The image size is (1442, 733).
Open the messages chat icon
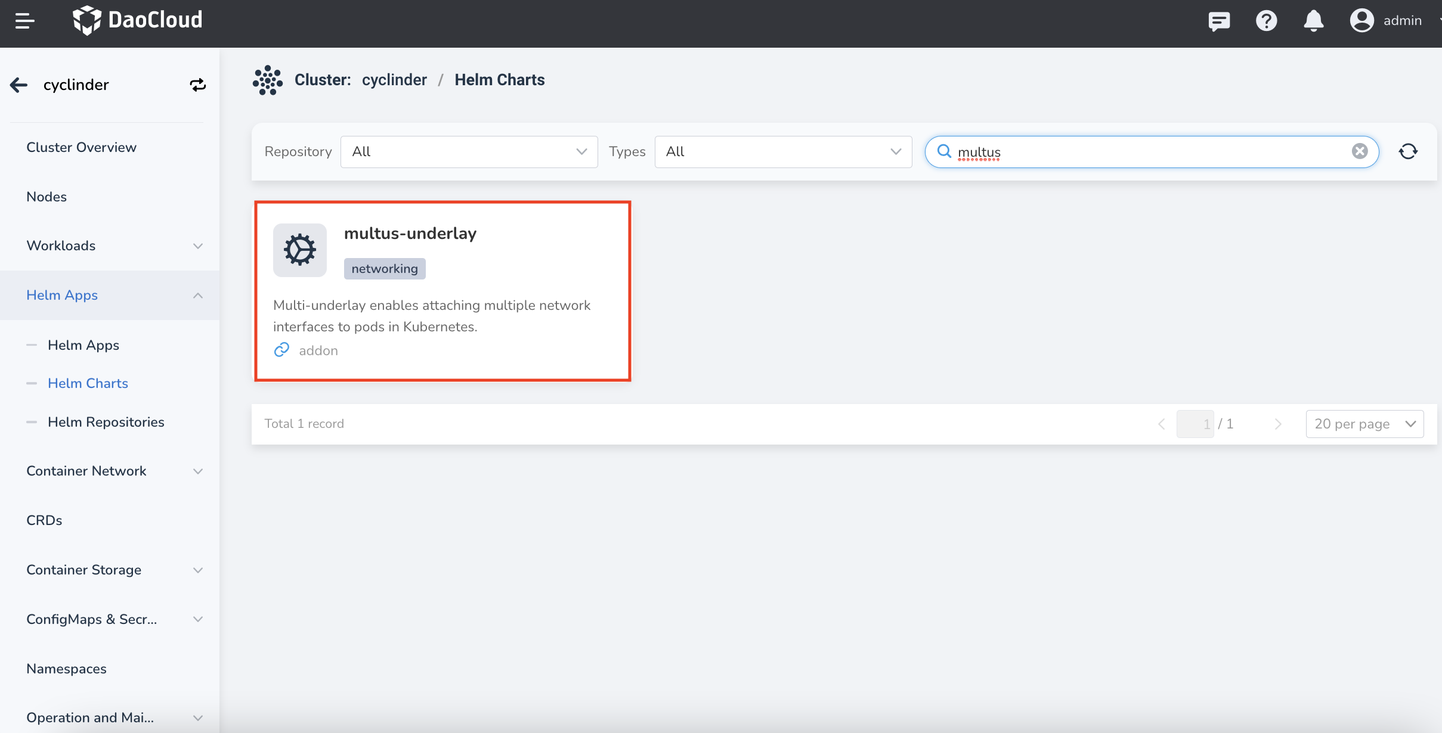tap(1219, 21)
